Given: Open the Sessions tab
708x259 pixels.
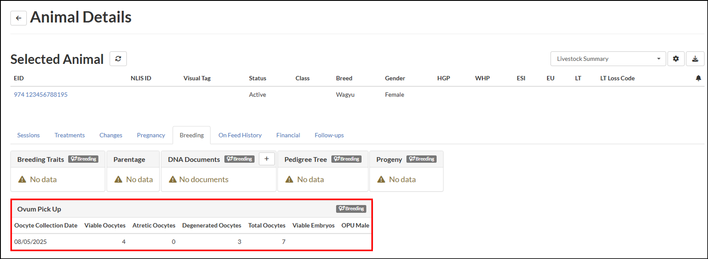Looking at the screenshot, I should [x=29, y=135].
